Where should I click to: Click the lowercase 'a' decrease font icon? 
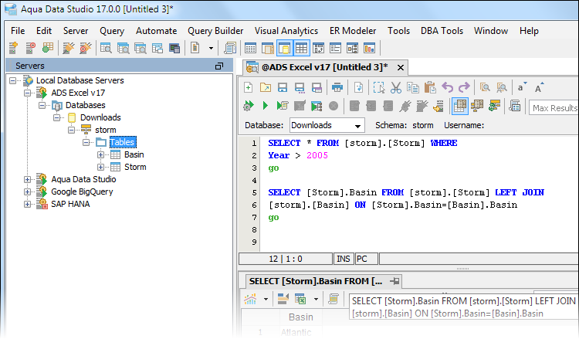(521, 87)
